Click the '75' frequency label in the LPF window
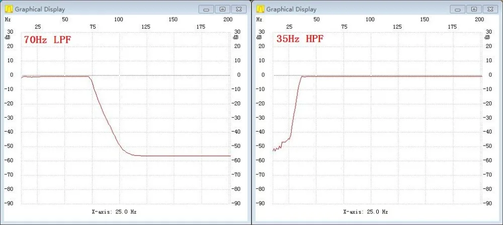The width and height of the screenshot is (503, 225). pyautogui.click(x=93, y=27)
